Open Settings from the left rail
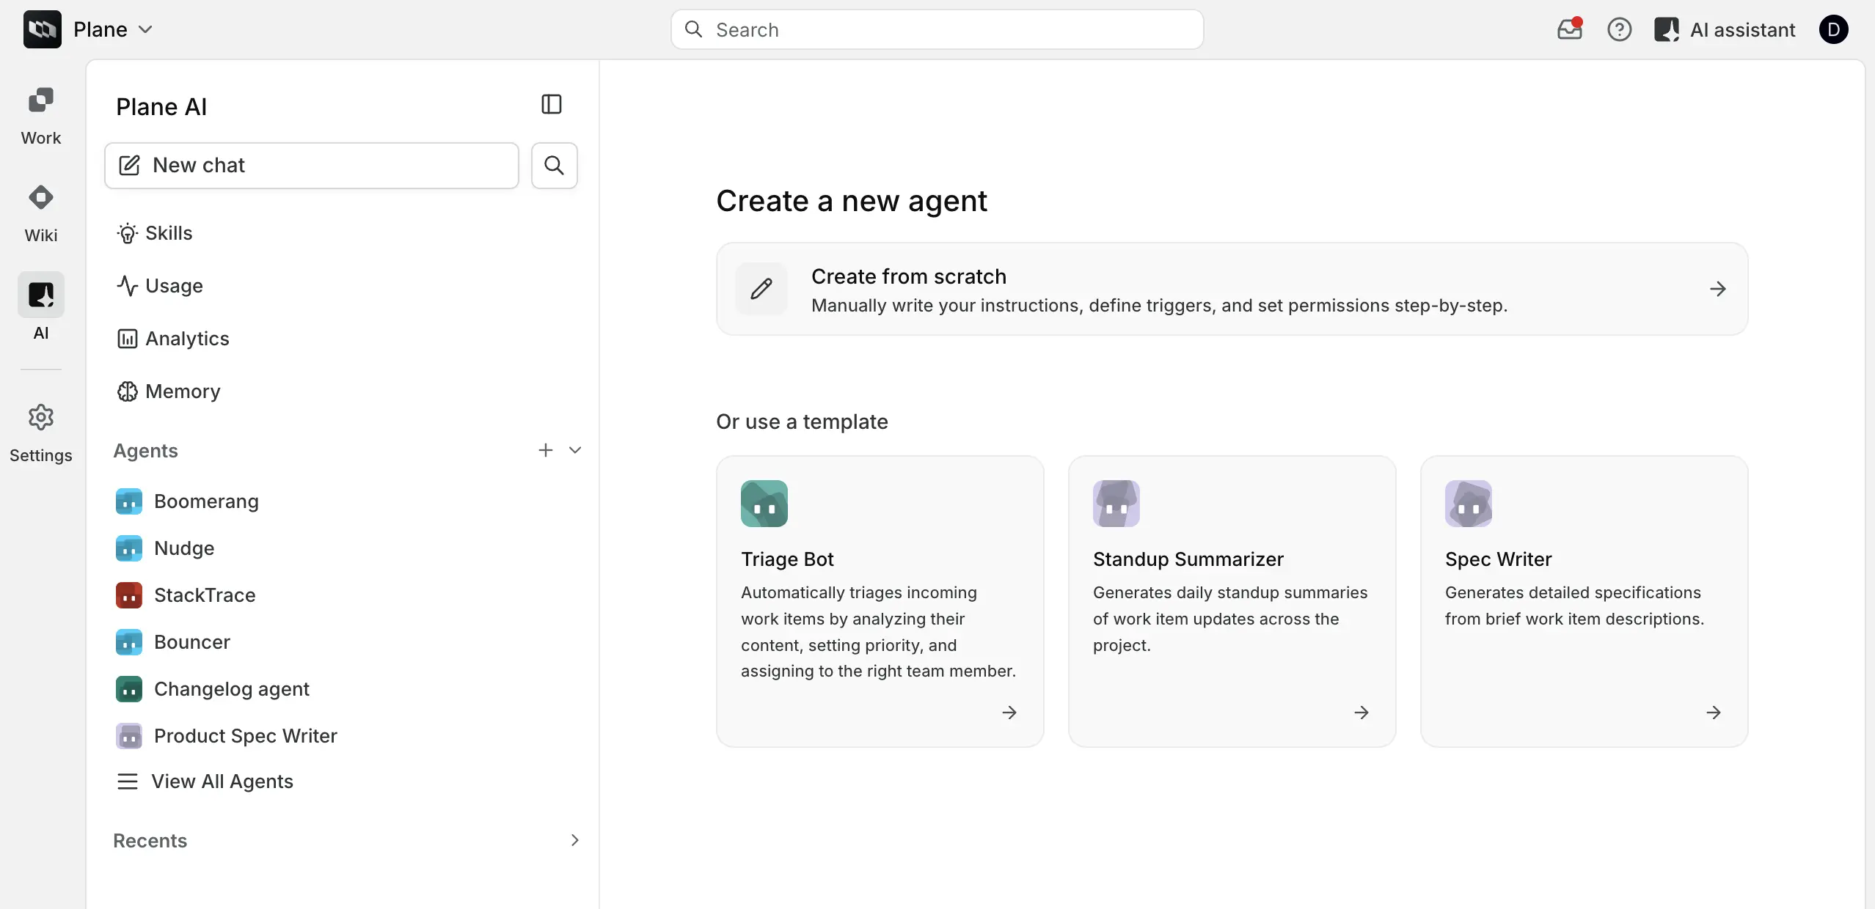 tap(41, 434)
